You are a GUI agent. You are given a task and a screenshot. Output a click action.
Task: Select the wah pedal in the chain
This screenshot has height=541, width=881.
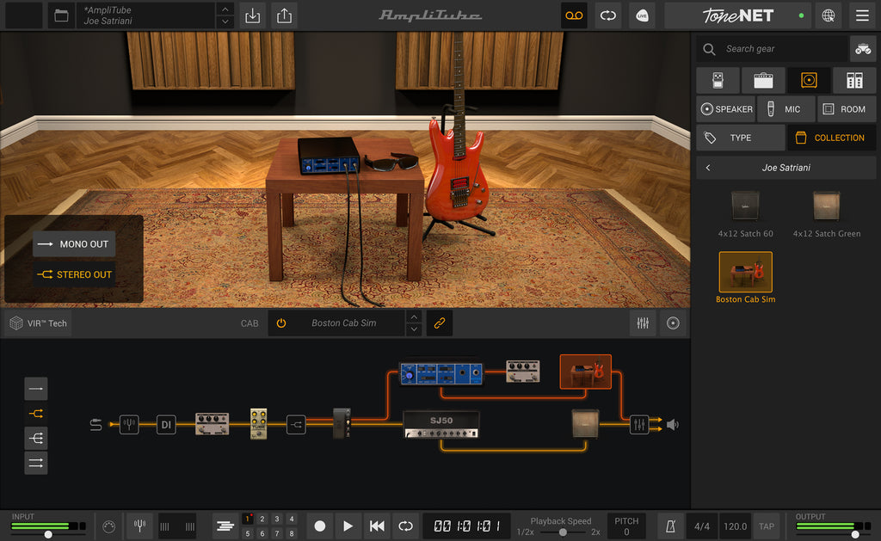coord(342,423)
